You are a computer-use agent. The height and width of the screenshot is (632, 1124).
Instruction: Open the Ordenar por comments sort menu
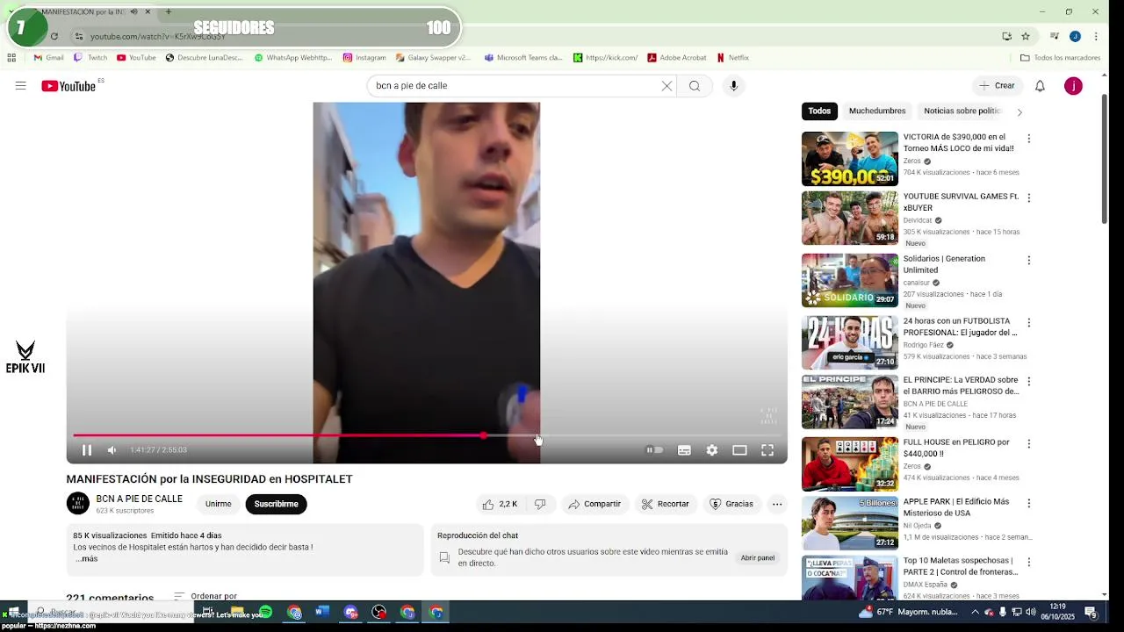pyautogui.click(x=205, y=596)
